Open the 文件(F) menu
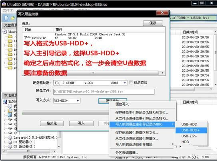Screen dimensions: 217x161 8,10
